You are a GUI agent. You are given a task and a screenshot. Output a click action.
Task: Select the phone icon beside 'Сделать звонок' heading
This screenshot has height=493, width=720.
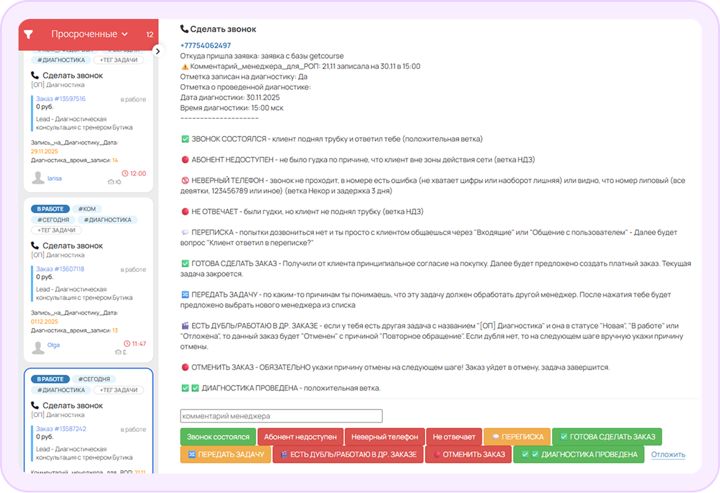coord(183,28)
